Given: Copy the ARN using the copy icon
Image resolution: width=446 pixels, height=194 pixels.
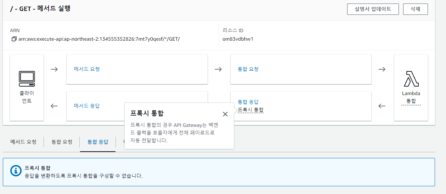Looking at the screenshot, I should (x=14, y=39).
